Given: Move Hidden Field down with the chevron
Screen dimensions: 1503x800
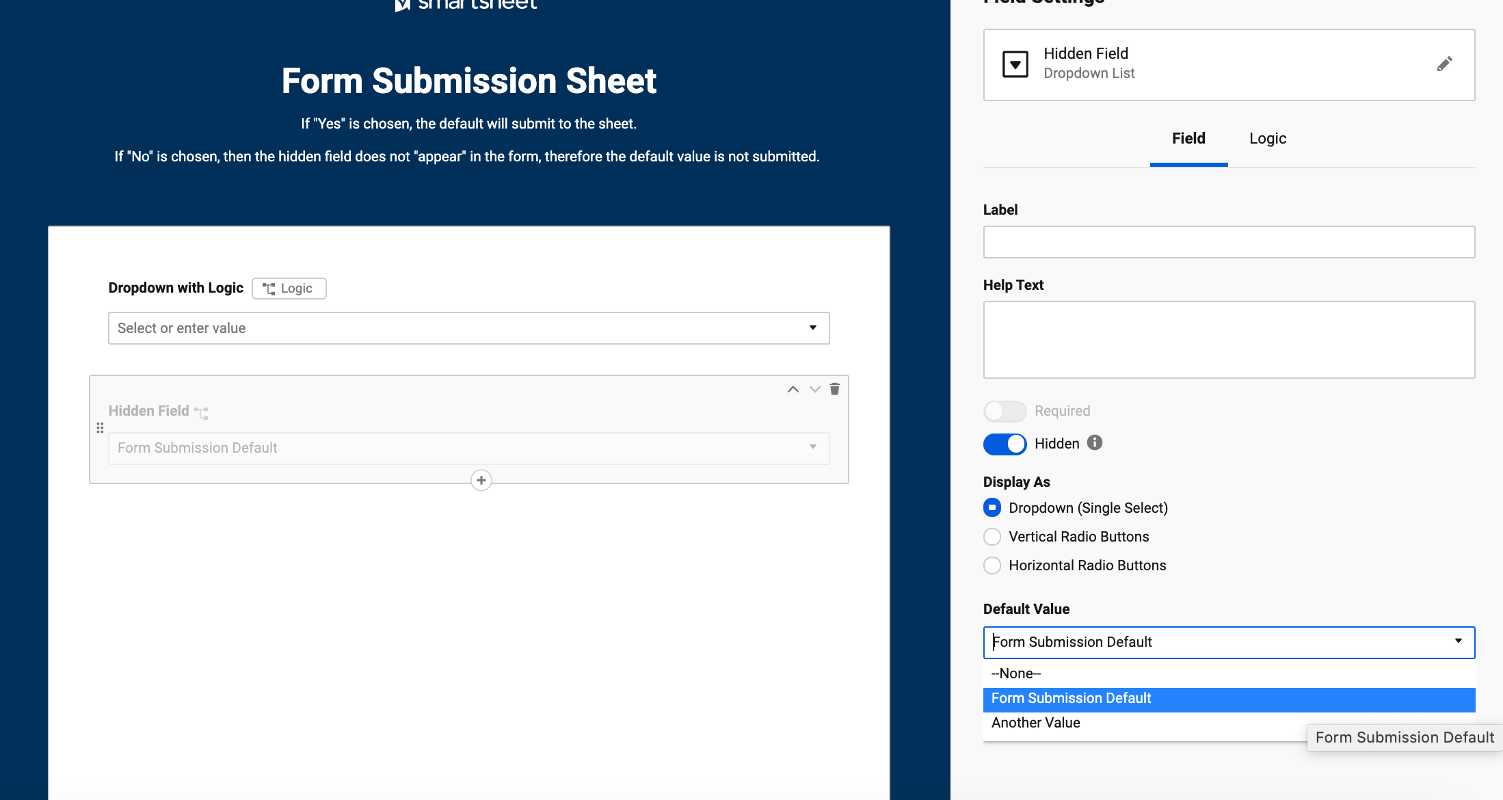Looking at the screenshot, I should 814,389.
